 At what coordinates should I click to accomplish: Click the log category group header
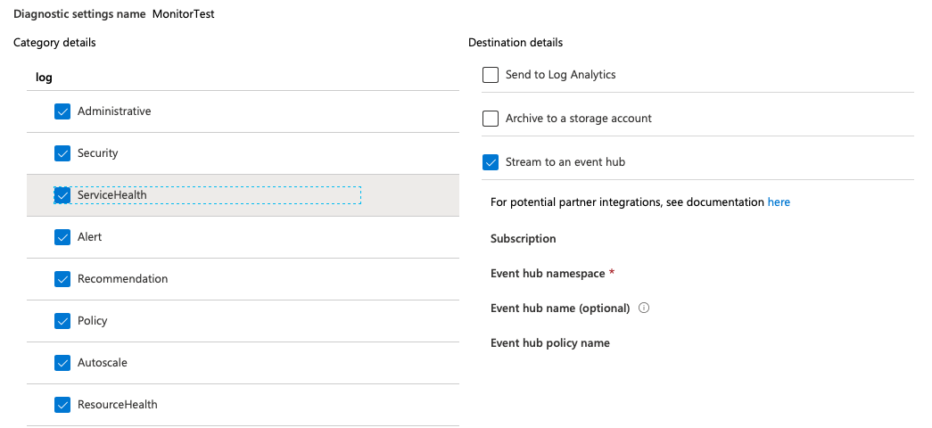[44, 78]
